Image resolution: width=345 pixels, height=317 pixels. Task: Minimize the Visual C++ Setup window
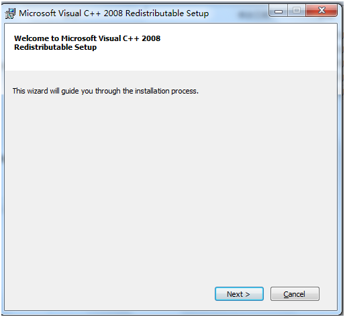click(x=279, y=11)
